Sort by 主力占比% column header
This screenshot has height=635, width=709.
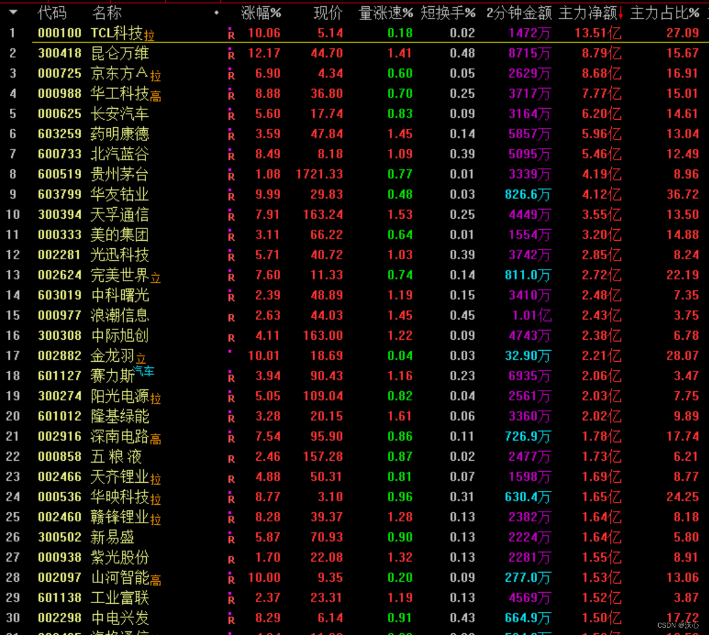665,13
